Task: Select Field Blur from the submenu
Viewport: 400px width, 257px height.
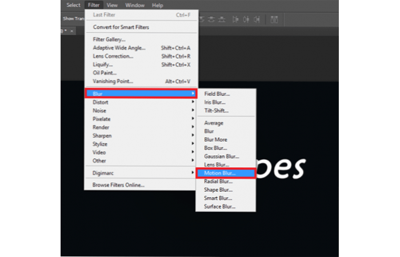Action: [x=217, y=93]
